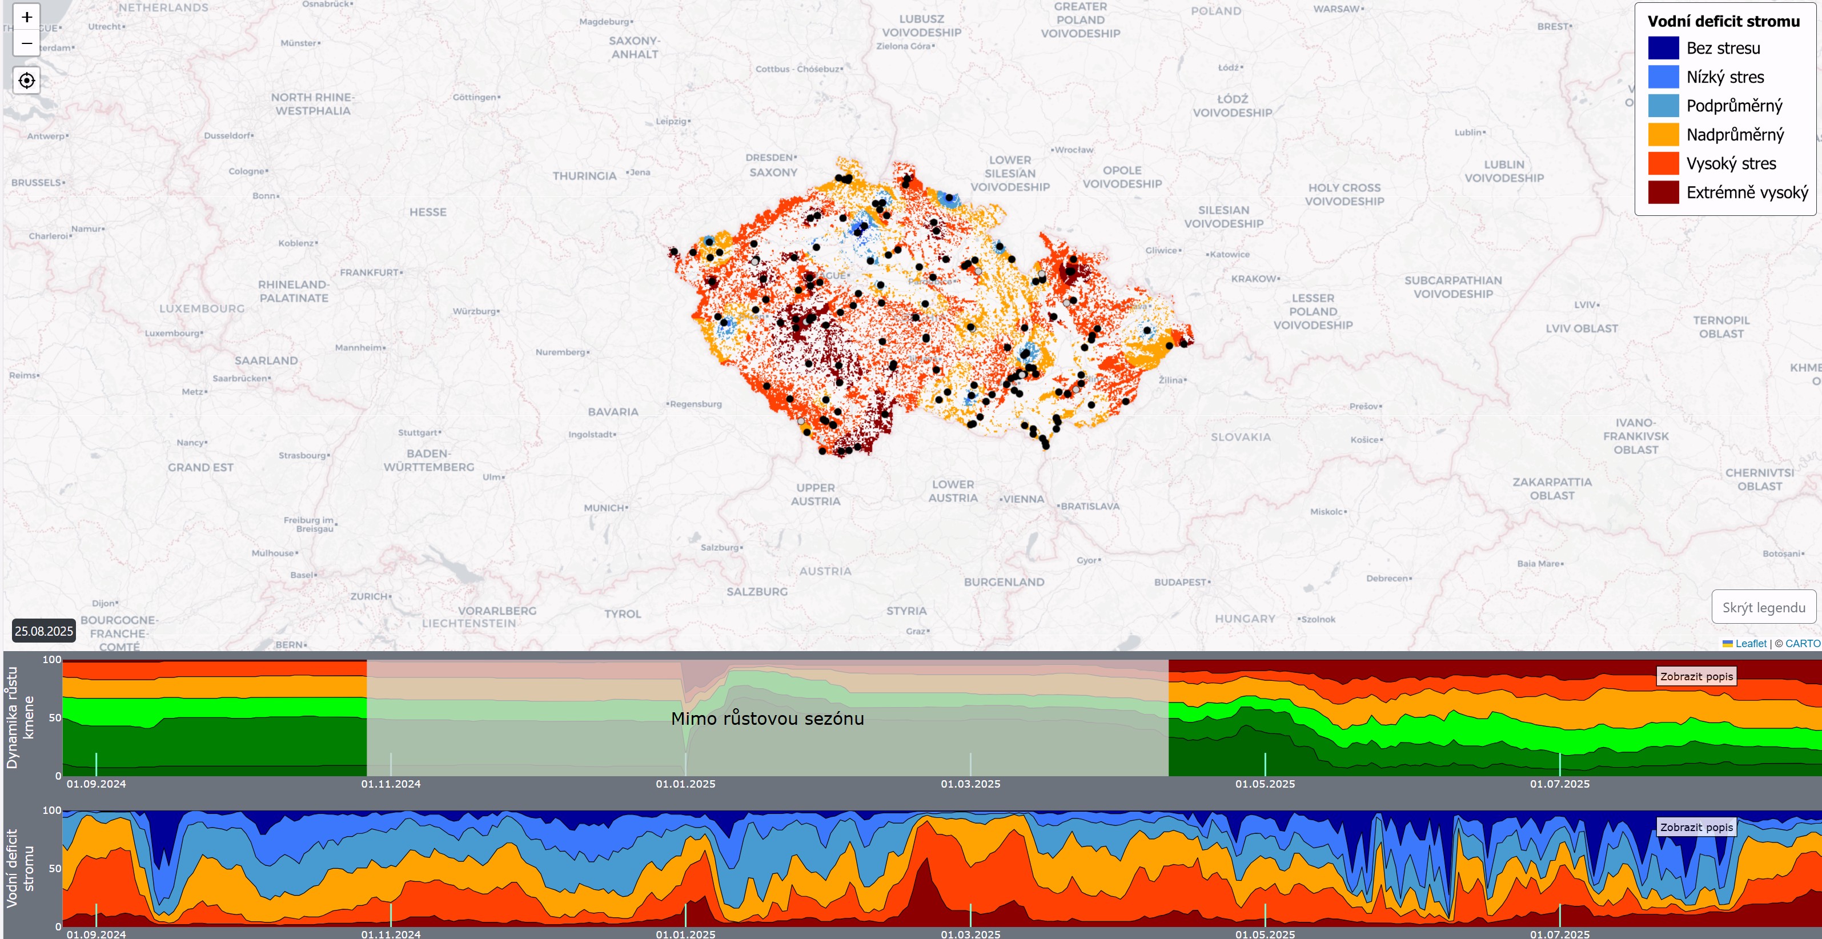Show description for tree water deficit chart
This screenshot has width=1822, height=939.
(x=1696, y=827)
